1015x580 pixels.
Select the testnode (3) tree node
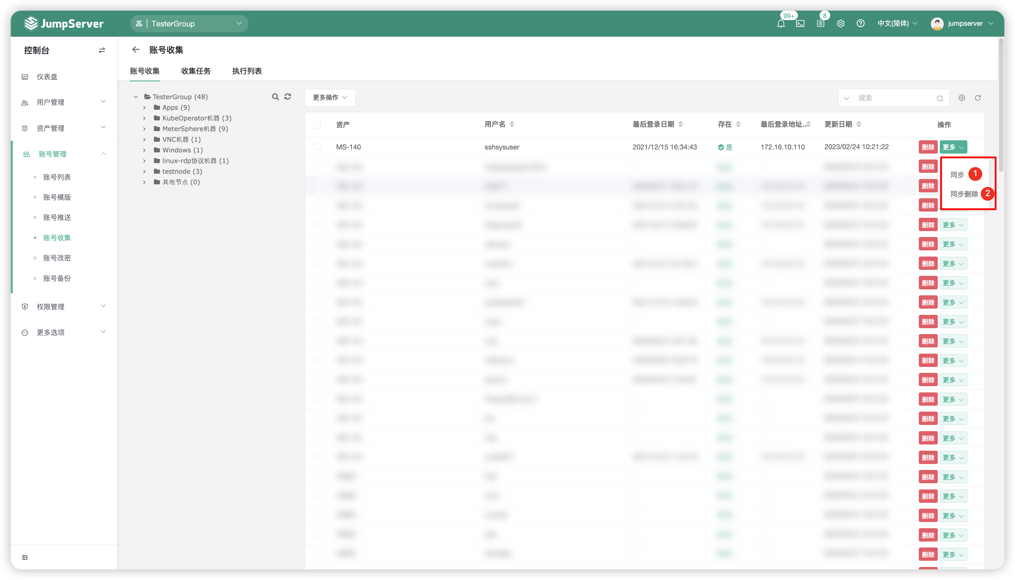[x=182, y=171]
